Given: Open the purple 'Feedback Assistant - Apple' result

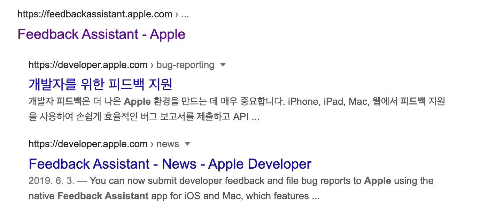Looking at the screenshot, I should pyautogui.click(x=101, y=34).
